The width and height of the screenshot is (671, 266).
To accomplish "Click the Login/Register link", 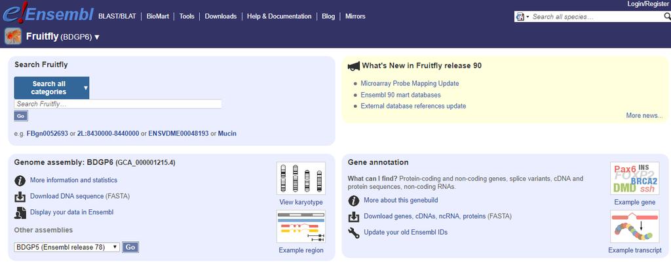I will point(649,4).
